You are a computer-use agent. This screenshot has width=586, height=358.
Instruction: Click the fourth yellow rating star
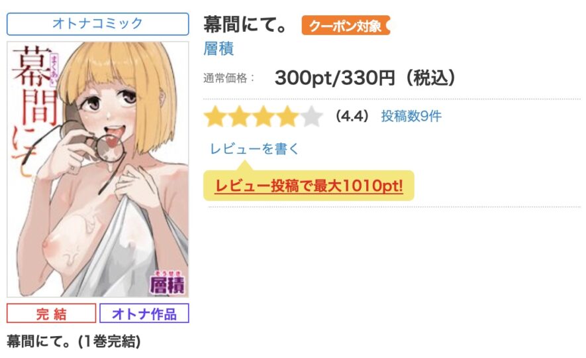click(x=287, y=116)
